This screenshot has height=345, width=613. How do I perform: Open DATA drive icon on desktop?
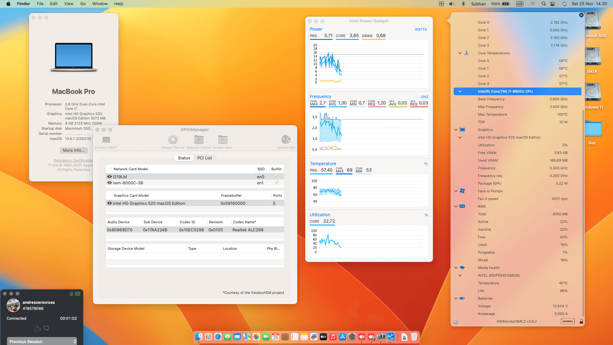593,57
